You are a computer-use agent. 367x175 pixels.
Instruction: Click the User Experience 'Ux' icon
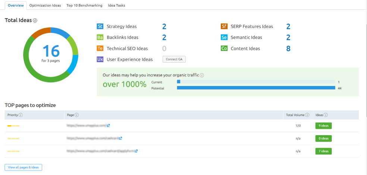click(100, 59)
